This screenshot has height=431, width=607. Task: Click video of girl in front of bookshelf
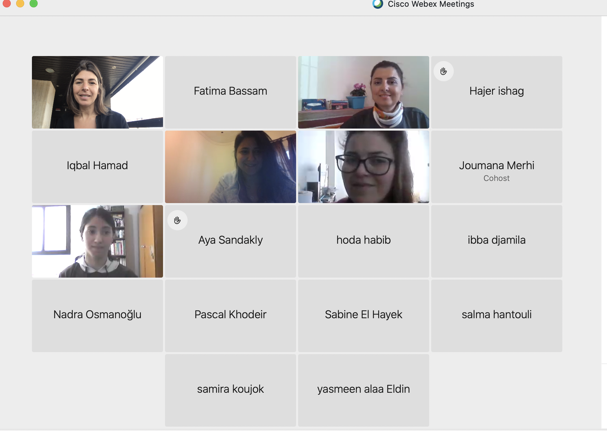(x=97, y=241)
